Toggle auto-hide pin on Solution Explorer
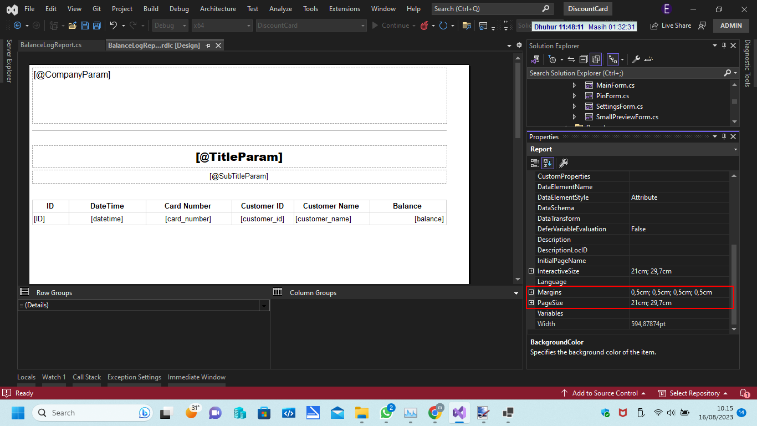The height and width of the screenshot is (426, 757). pyautogui.click(x=724, y=45)
